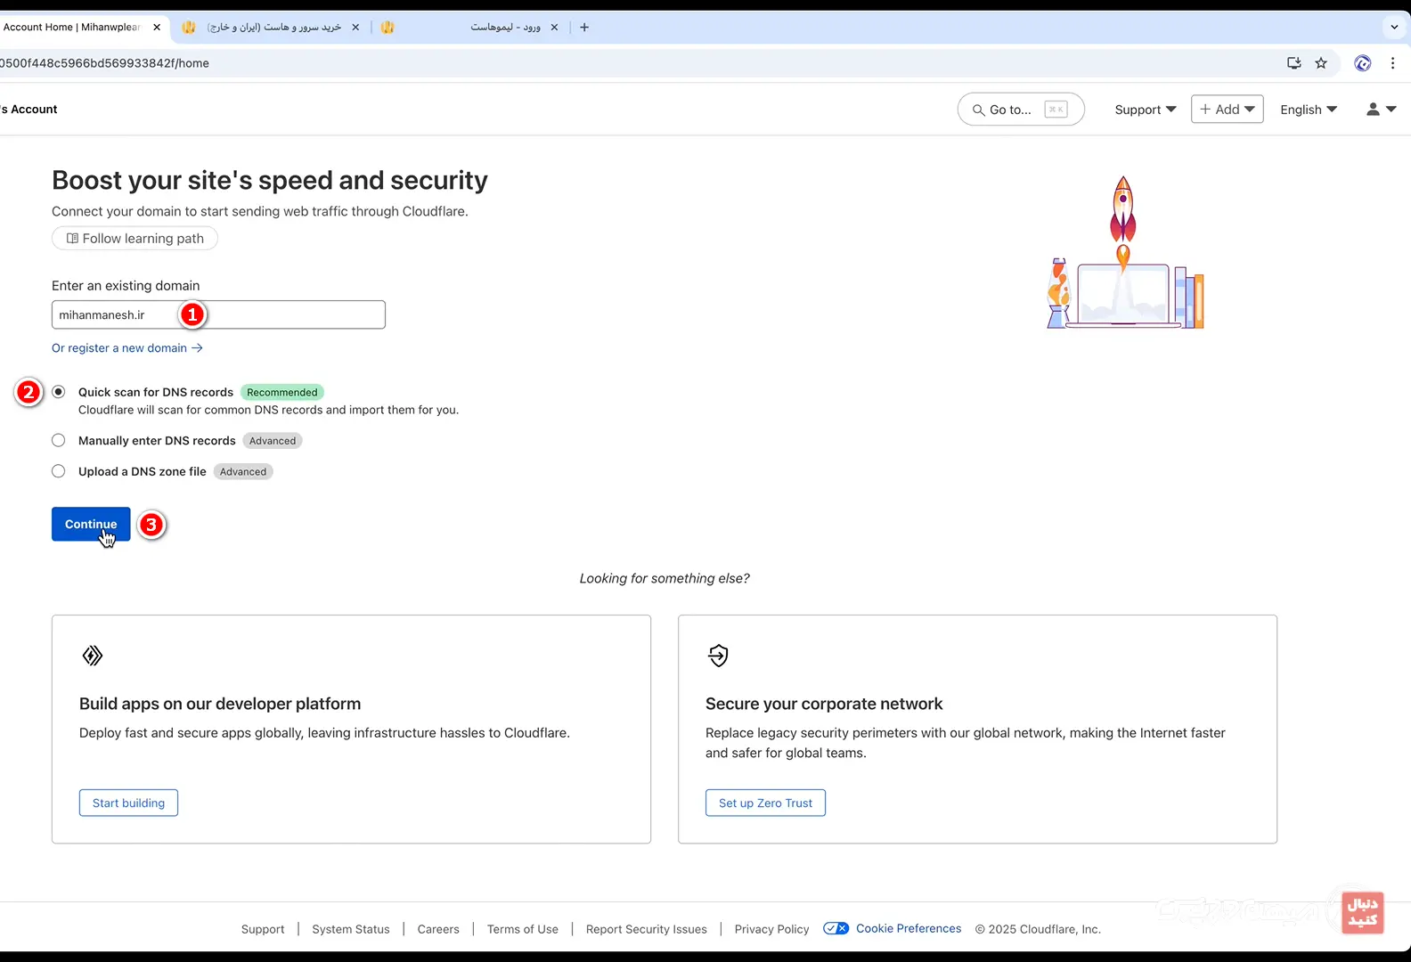Click the magnifier icon in Go to

coord(978,110)
